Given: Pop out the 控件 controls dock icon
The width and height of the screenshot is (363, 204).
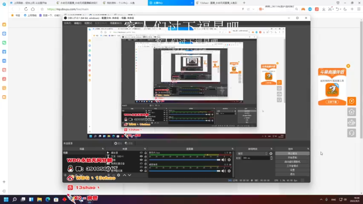Looking at the screenshot, I should pos(308,149).
